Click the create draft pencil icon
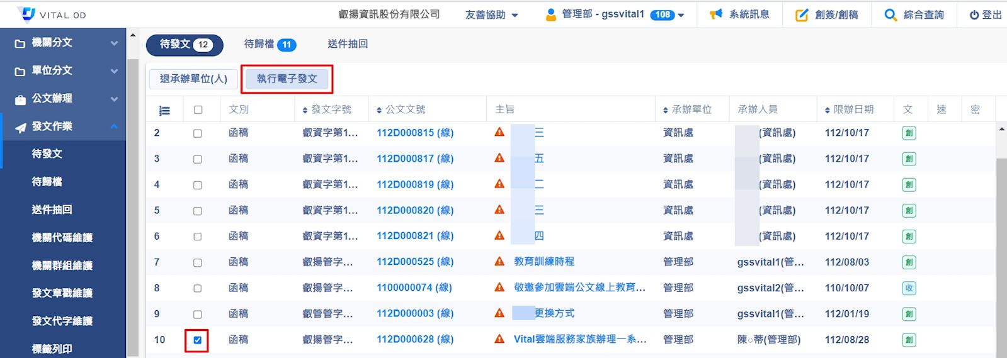The height and width of the screenshot is (358, 1007). [x=801, y=14]
